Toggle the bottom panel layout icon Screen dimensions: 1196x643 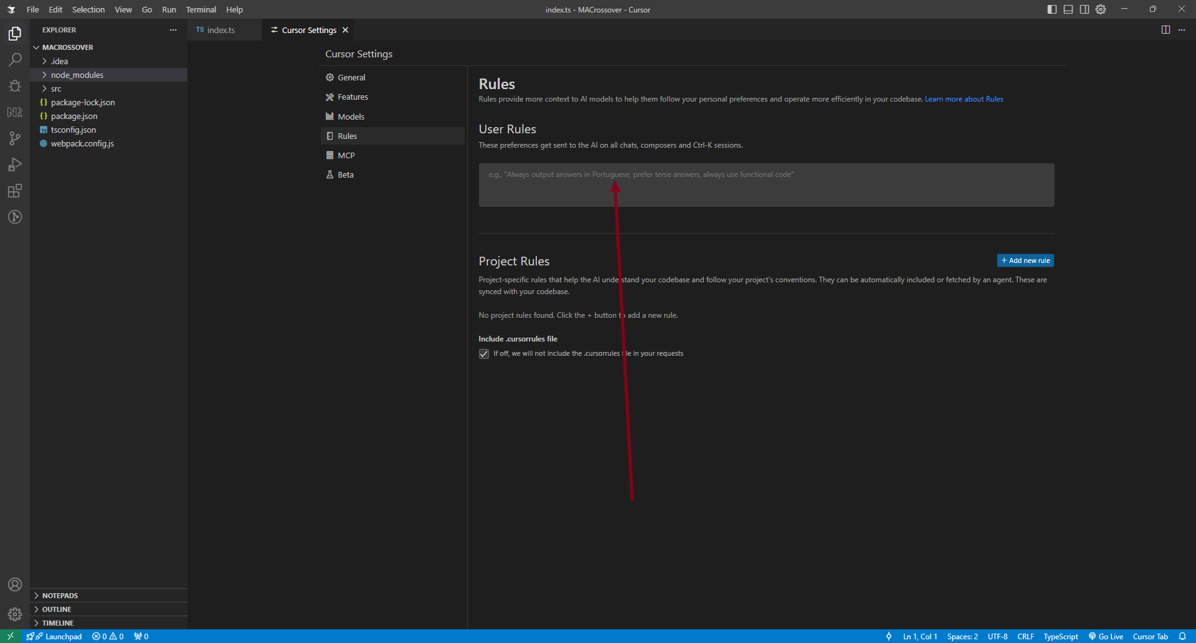tap(1068, 9)
